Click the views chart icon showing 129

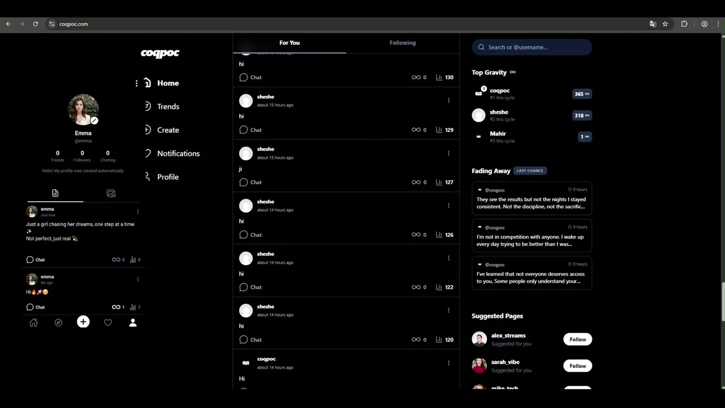[439, 130]
